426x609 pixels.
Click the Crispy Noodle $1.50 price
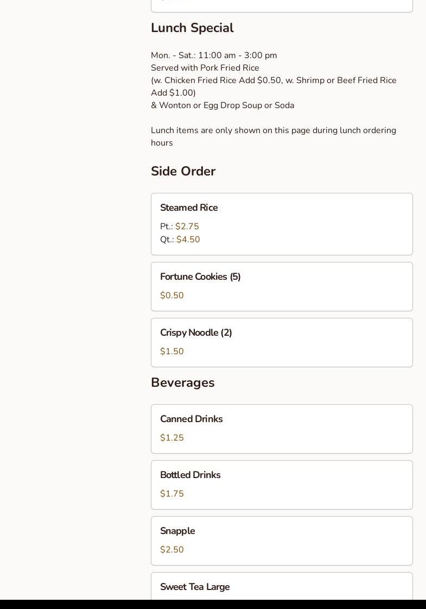coord(172,351)
